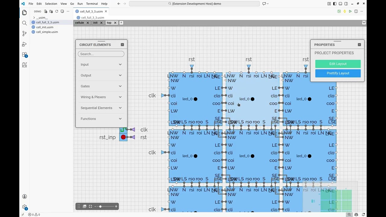Click the Search field in Circuit Elements
This screenshot has height=217, width=386.
pyautogui.click(x=101, y=54)
